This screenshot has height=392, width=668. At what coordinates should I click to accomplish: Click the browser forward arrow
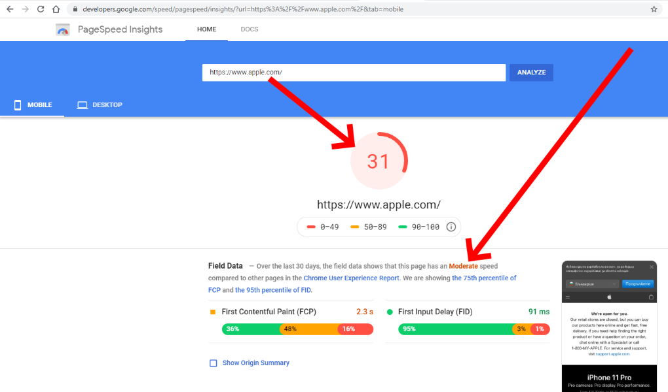coord(25,9)
